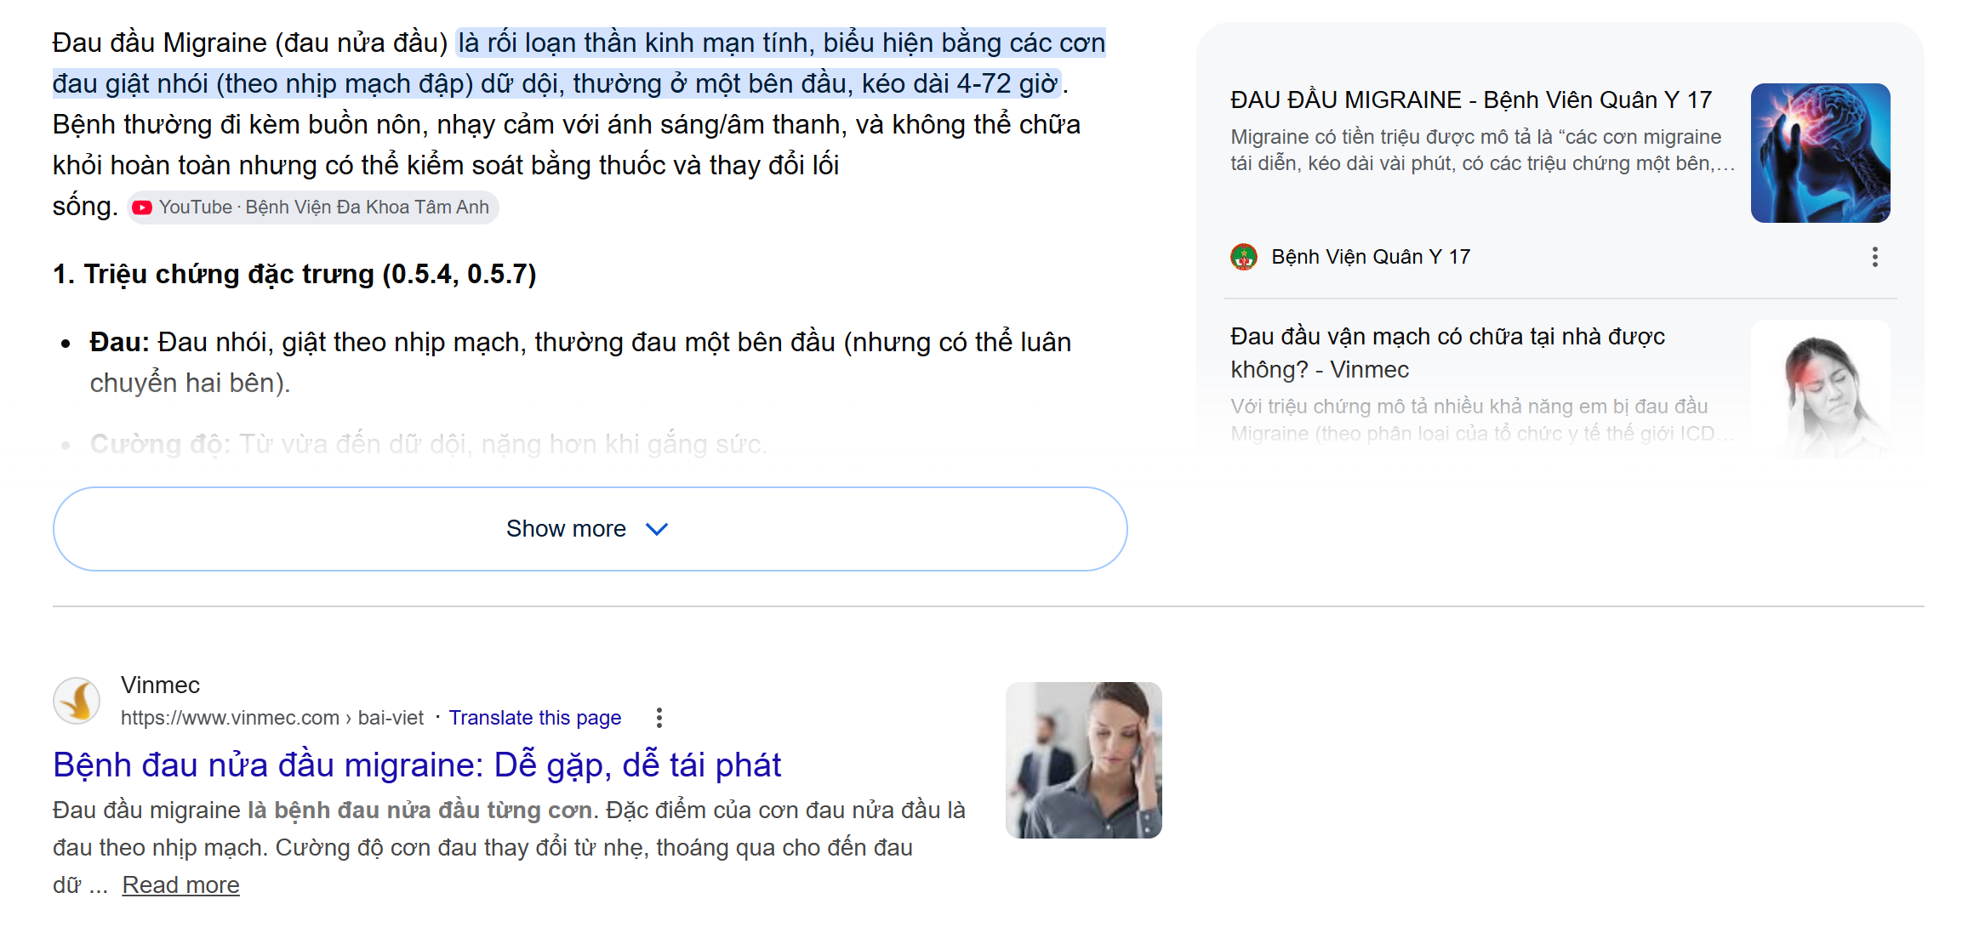This screenshot has width=1968, height=944.
Task: Click the vinmec.com bai-viet URL text
Action: point(272,718)
